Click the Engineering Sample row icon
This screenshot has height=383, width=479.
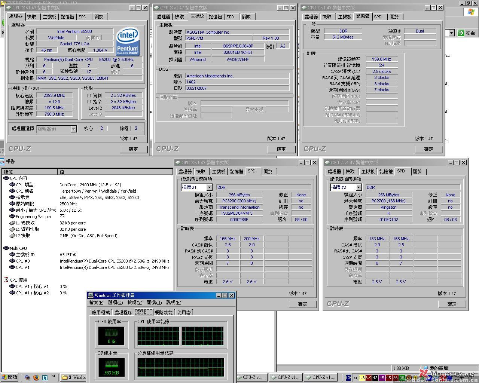tap(13, 217)
